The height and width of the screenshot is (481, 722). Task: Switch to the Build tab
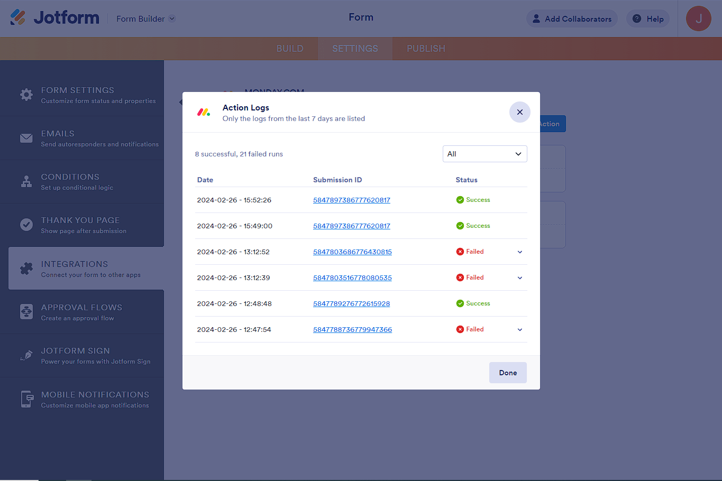coord(290,49)
